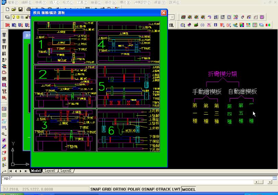Viewport: 278px width, 195px height.
Task: Select mold structure type 1 thumbnail
Action: 65,43
